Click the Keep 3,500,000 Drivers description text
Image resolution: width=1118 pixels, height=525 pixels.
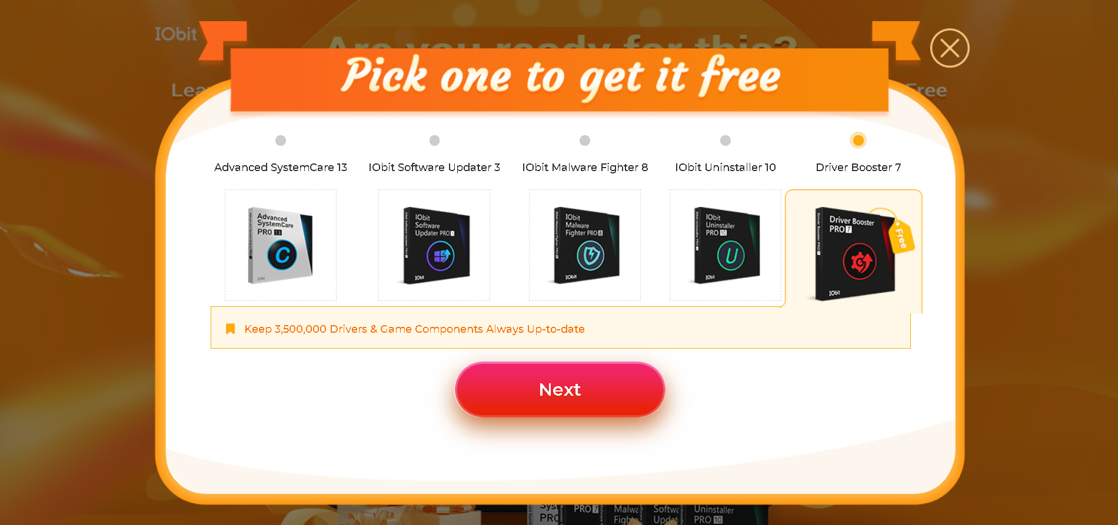click(x=415, y=329)
